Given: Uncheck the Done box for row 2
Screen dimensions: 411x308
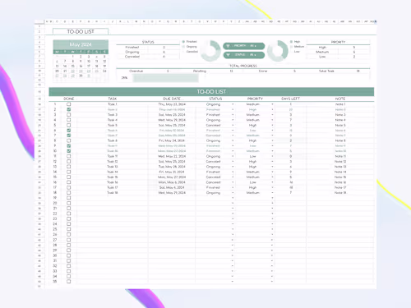Looking at the screenshot, I should point(69,109).
